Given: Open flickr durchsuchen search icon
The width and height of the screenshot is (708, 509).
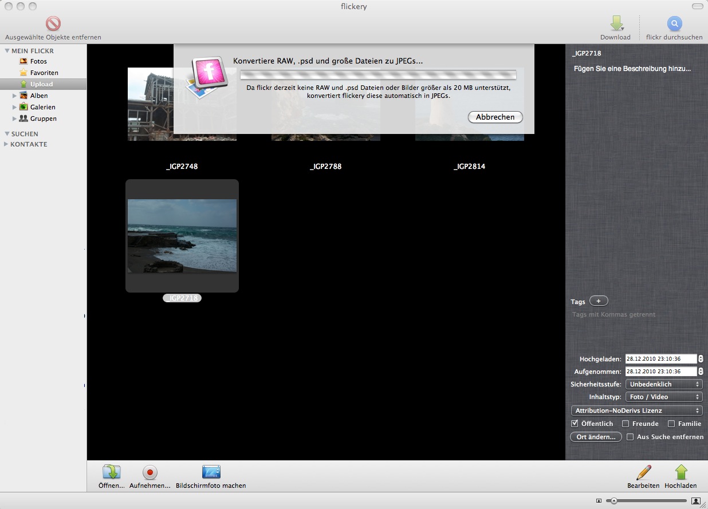Looking at the screenshot, I should point(674,23).
